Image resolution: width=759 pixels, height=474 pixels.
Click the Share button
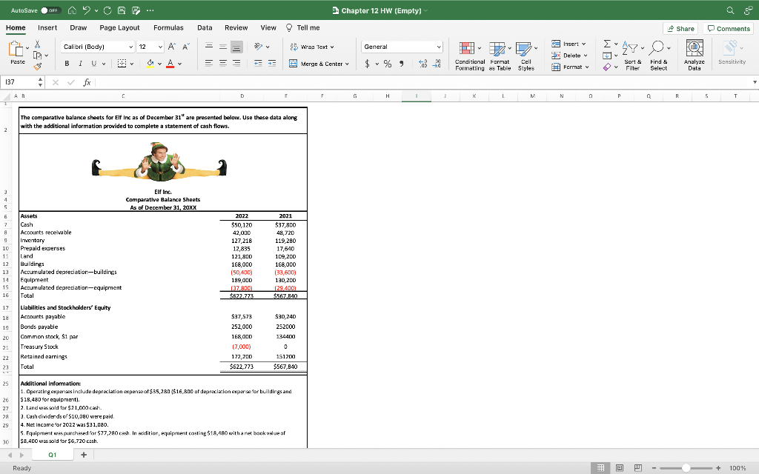(680, 28)
